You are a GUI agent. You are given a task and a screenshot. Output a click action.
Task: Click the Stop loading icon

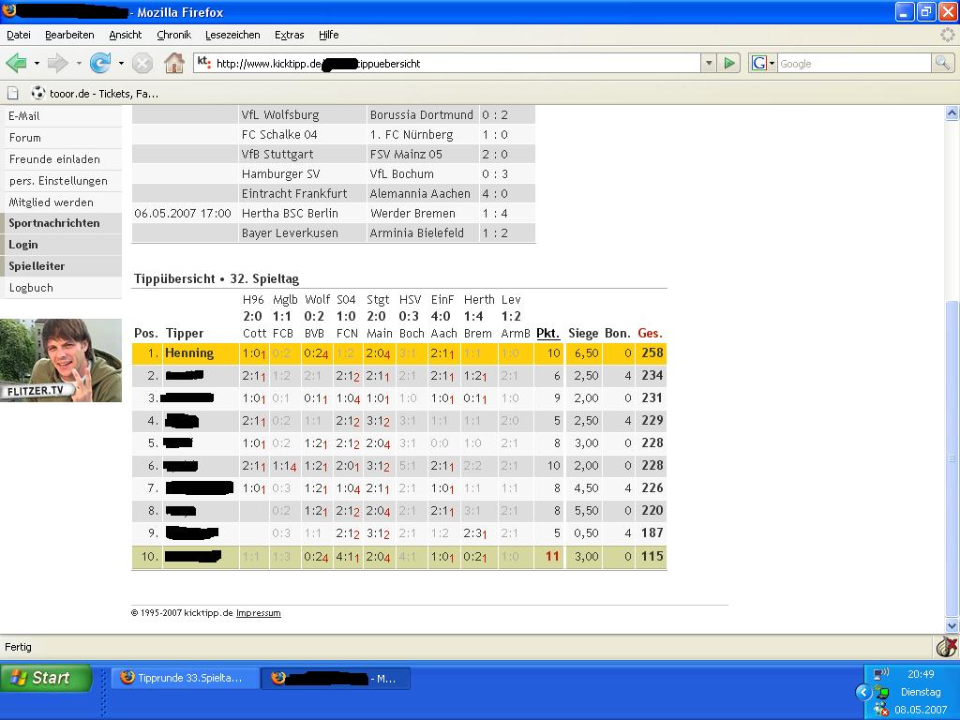[142, 63]
